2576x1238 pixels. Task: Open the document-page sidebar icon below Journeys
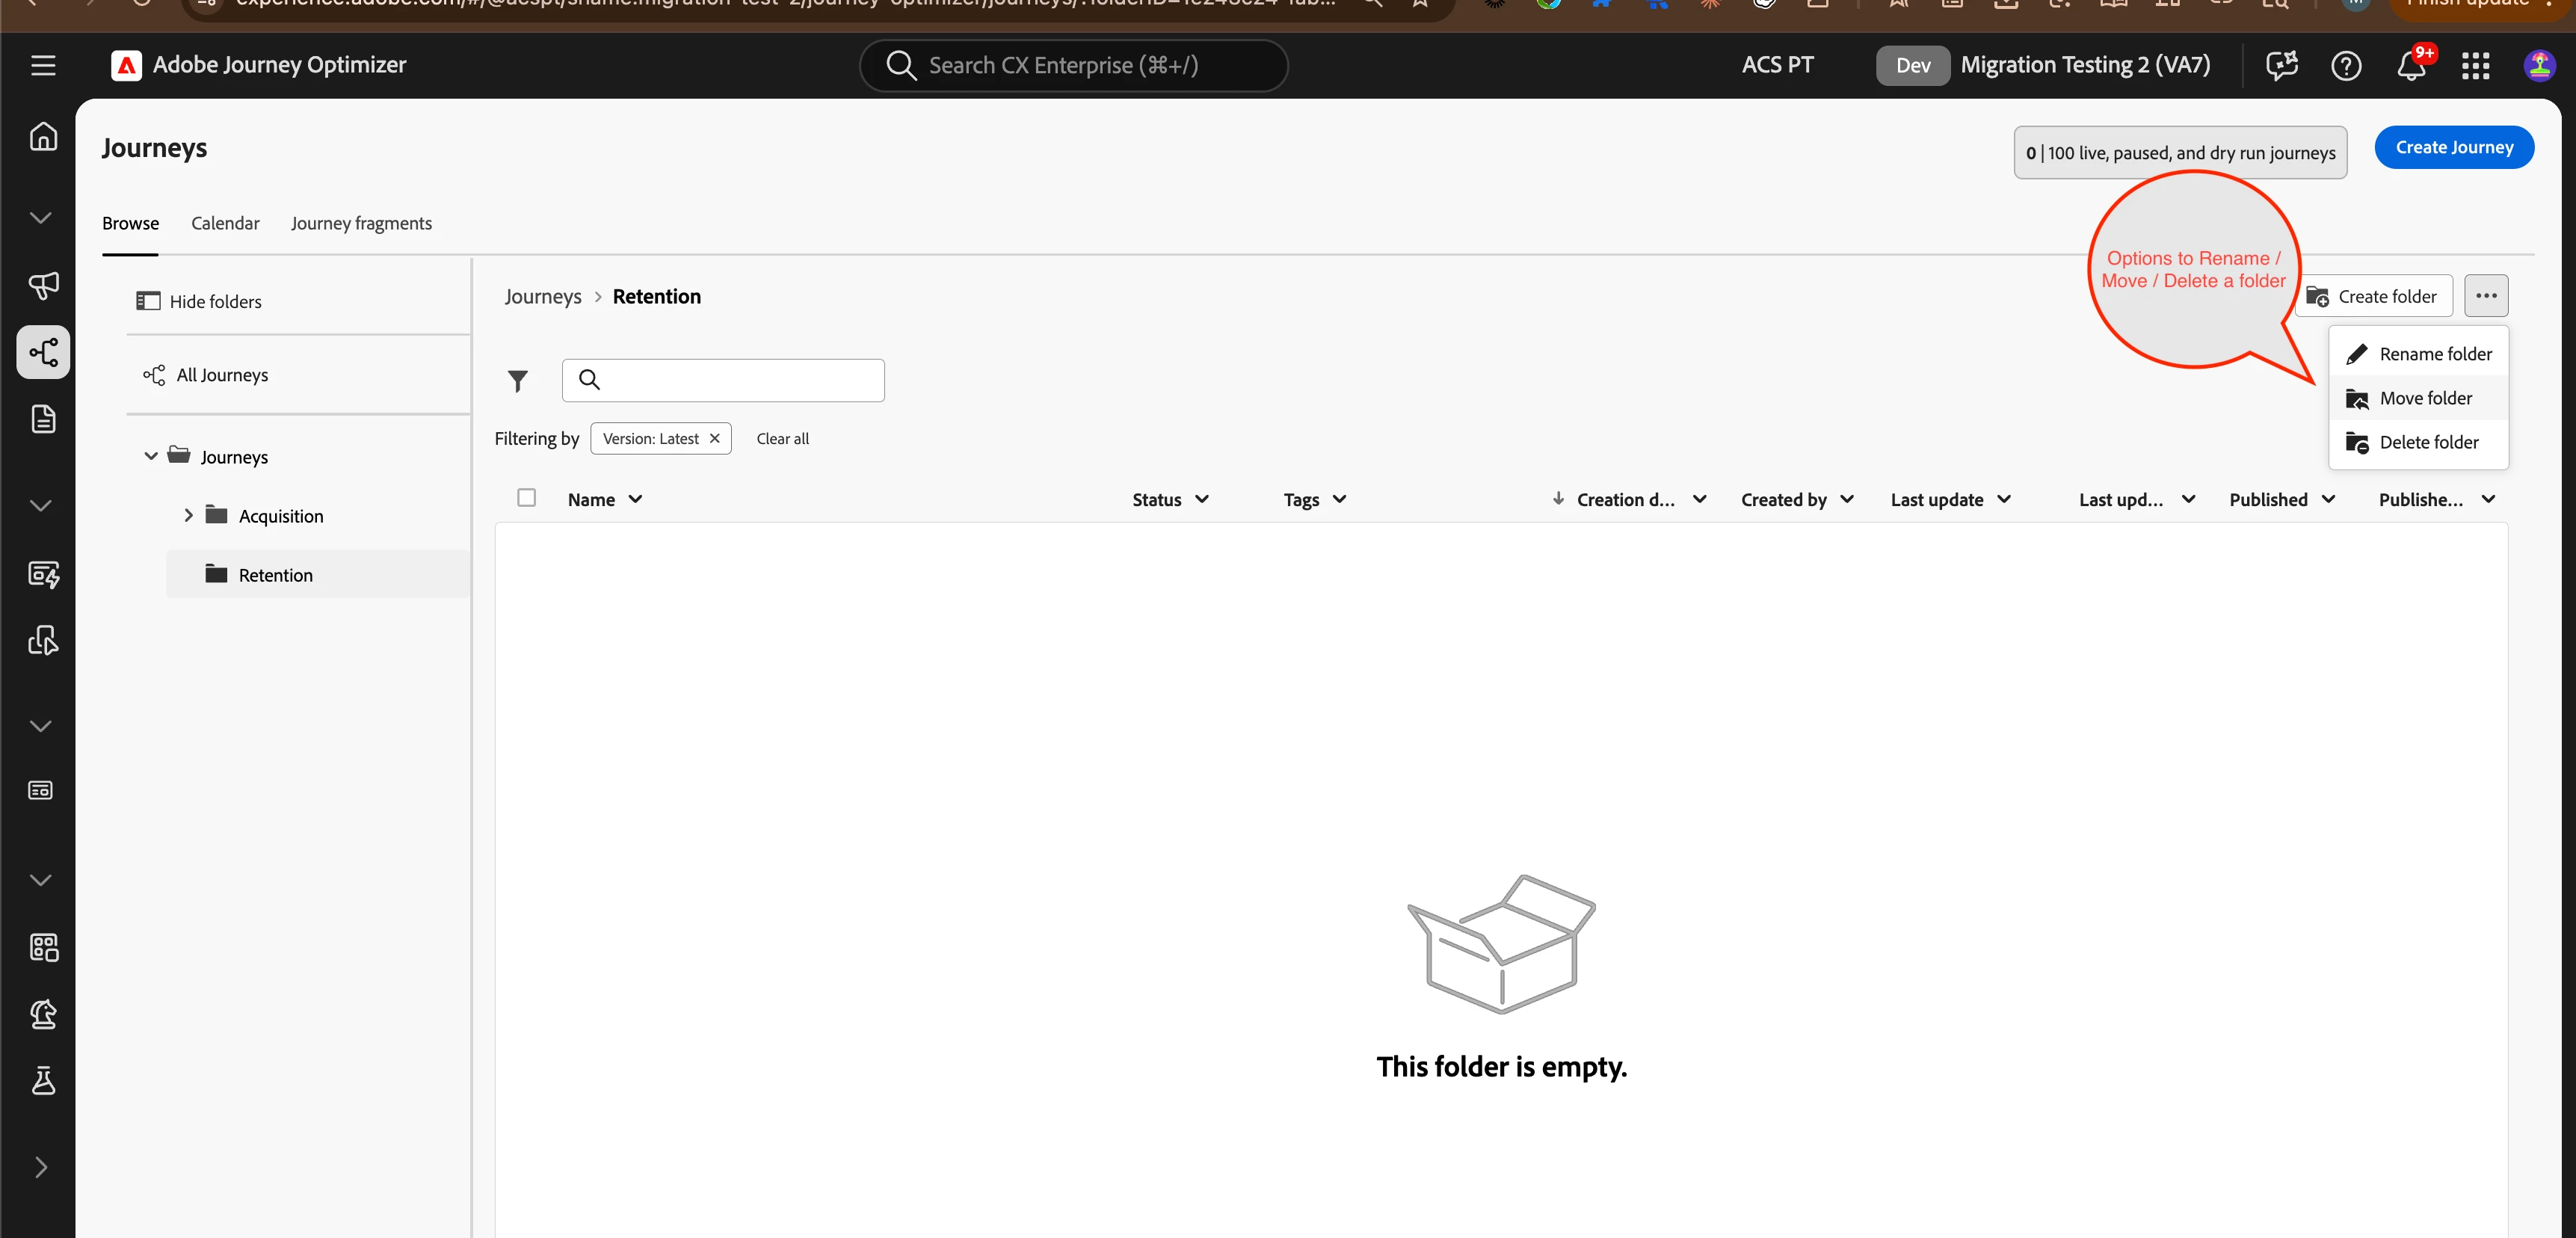(43, 419)
